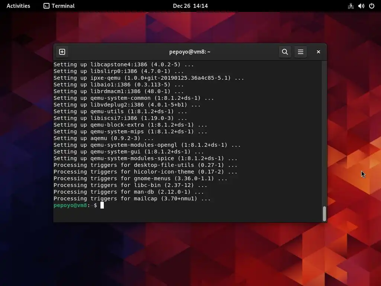The width and height of the screenshot is (381, 286).
Task: Open the terminal hamburger menu
Action: pyautogui.click(x=301, y=52)
